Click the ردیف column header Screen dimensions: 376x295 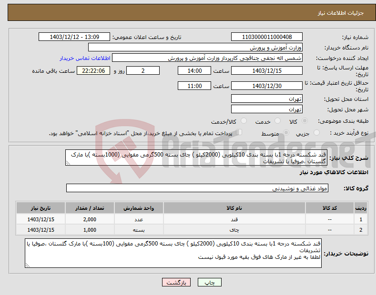coord(361,208)
